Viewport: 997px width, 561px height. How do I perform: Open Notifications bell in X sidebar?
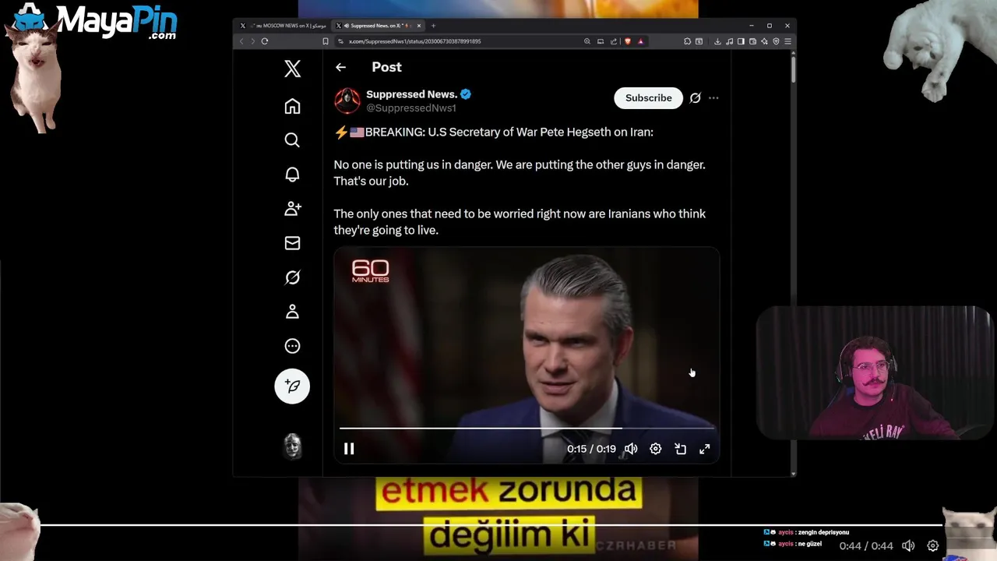point(292,175)
